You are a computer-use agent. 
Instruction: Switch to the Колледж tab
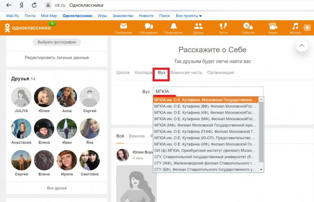click(x=144, y=72)
